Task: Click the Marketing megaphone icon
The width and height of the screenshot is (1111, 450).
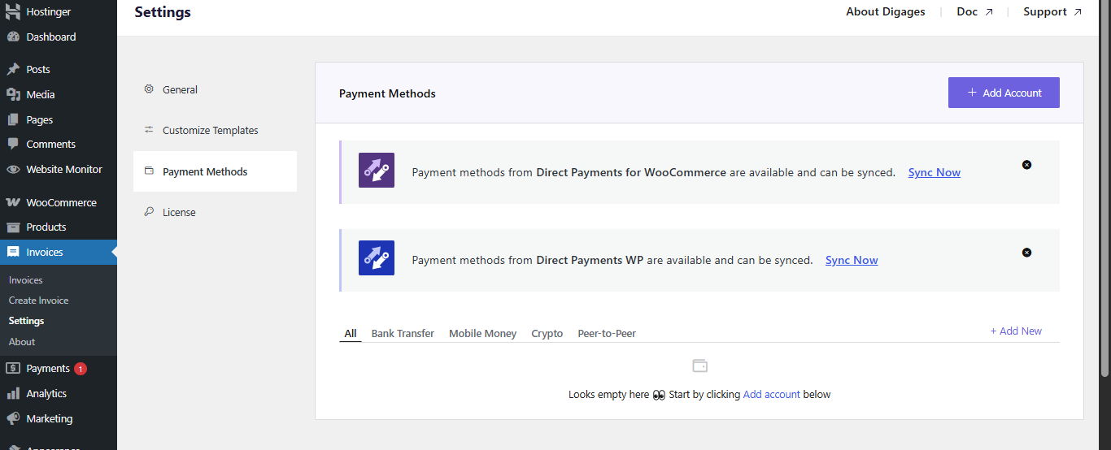Action: 13,418
